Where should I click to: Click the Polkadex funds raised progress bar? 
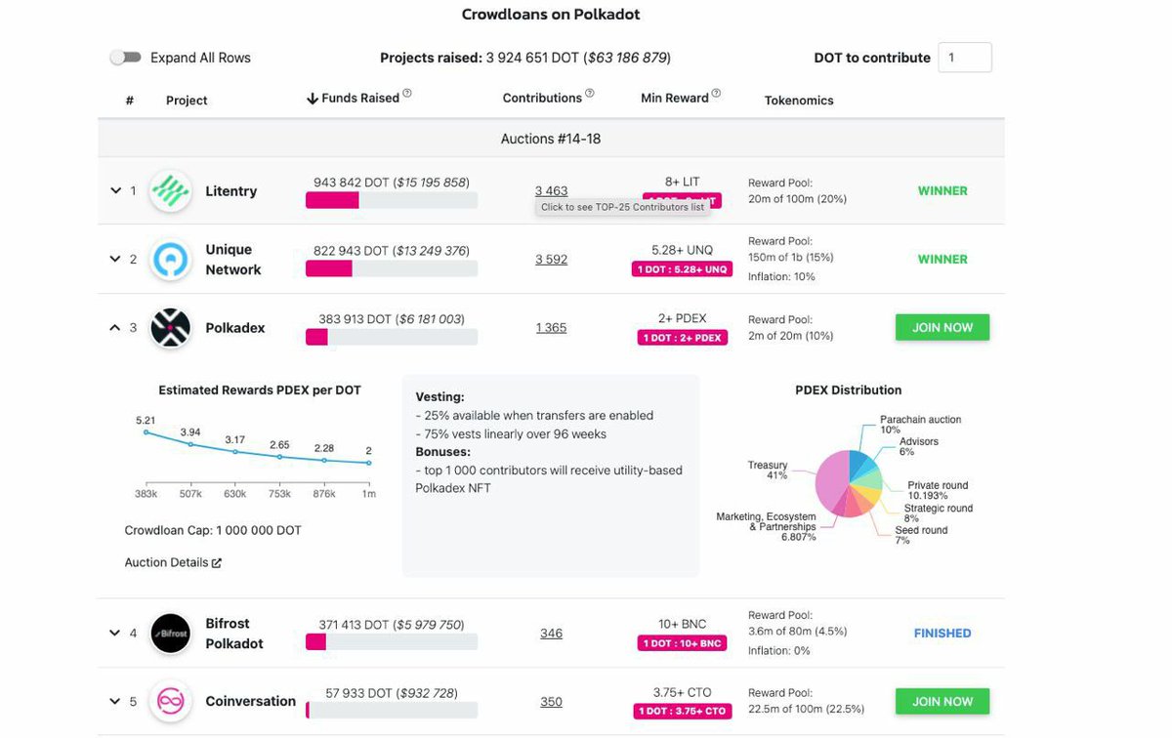(392, 337)
